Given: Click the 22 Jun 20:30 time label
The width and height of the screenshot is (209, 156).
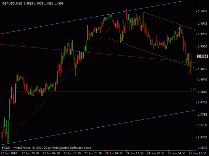Looking at the screenshot, I should tap(30, 153).
